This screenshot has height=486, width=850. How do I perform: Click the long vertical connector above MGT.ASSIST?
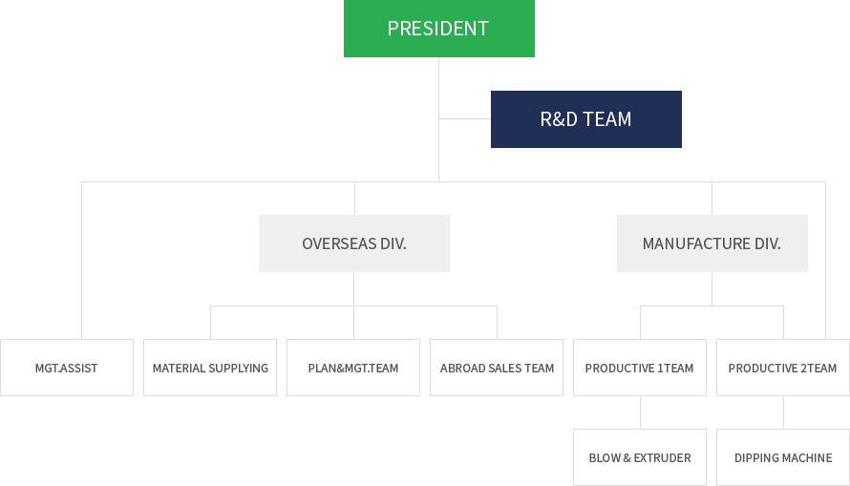click(81, 260)
